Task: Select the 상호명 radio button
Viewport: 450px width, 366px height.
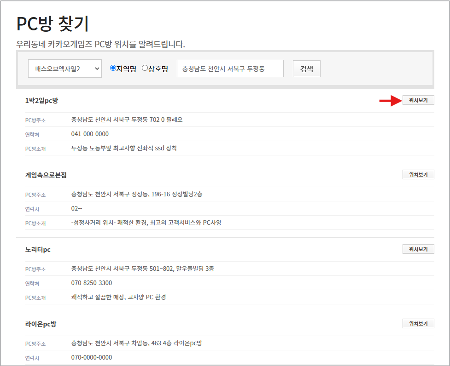Action: 145,68
